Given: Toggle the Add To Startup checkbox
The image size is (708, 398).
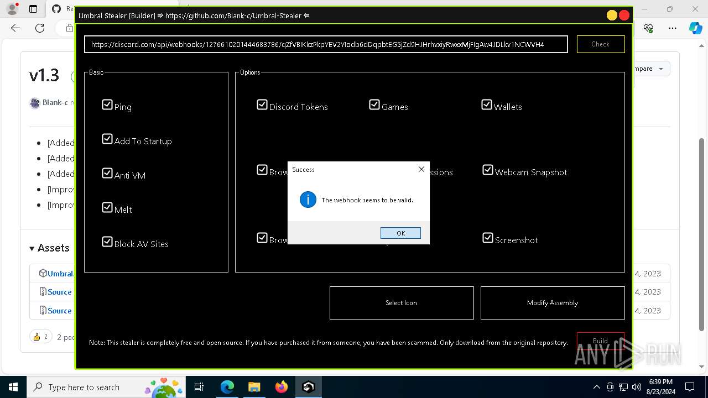Looking at the screenshot, I should click(x=107, y=139).
